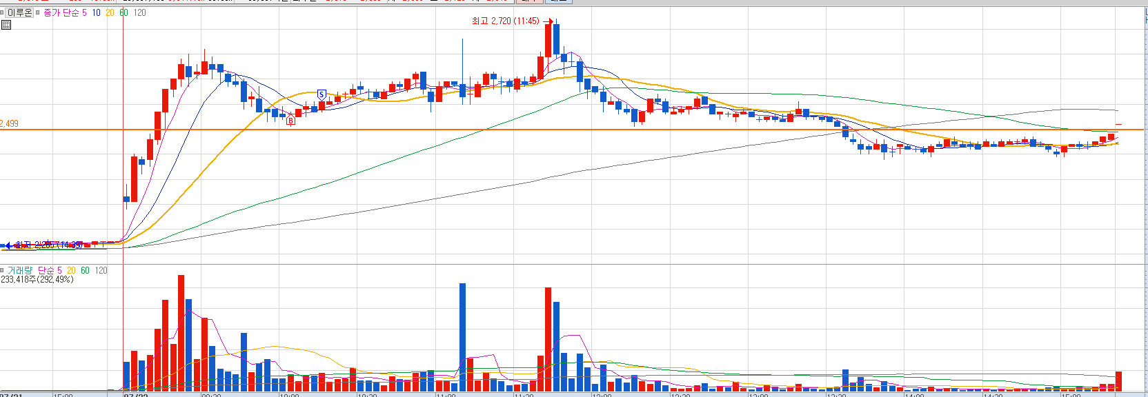Select the 거래량 volume indicator label

[x=20, y=270]
